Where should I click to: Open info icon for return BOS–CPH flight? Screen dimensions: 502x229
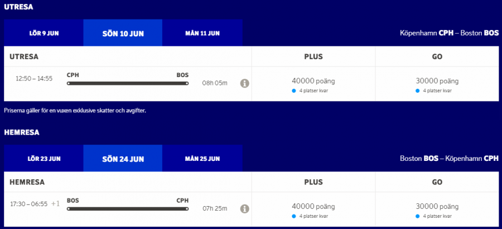244,209
